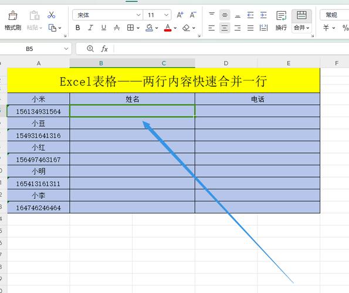The height and width of the screenshot is (293, 349).
Task: Select Top Align icon
Action: click(x=212, y=15)
